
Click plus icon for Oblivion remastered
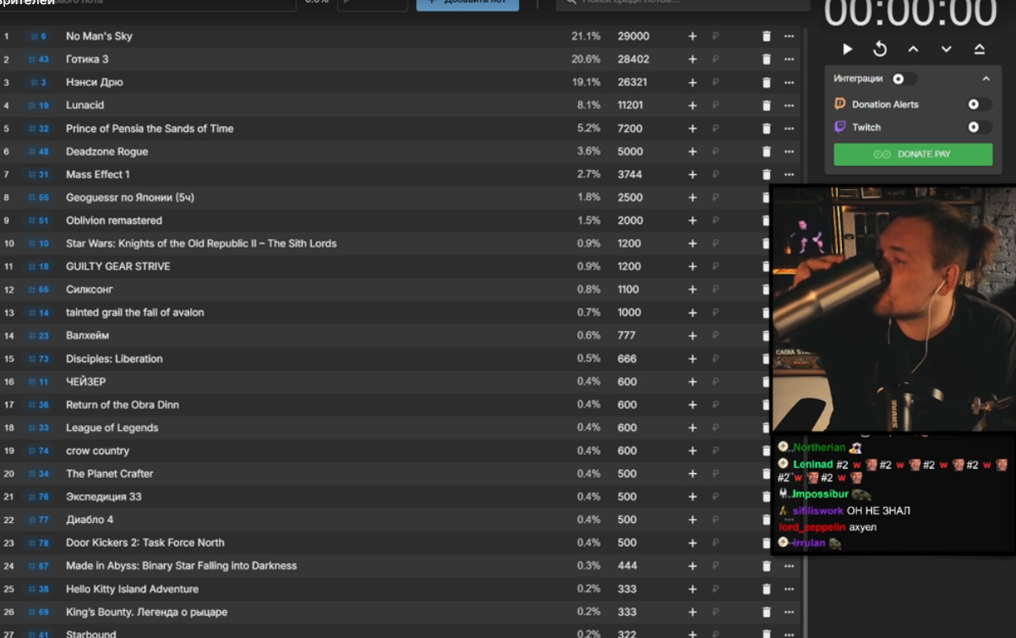[692, 221]
